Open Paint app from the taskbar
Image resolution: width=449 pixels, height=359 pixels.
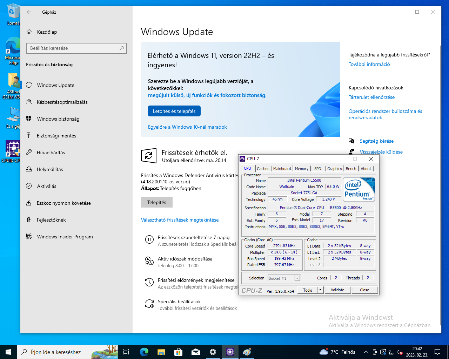(x=247, y=352)
